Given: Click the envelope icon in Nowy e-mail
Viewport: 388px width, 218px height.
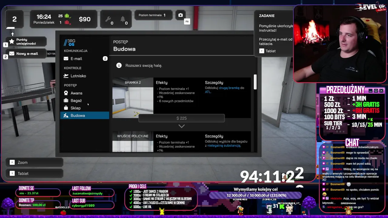Looking at the screenshot, I should pyautogui.click(x=12, y=54).
